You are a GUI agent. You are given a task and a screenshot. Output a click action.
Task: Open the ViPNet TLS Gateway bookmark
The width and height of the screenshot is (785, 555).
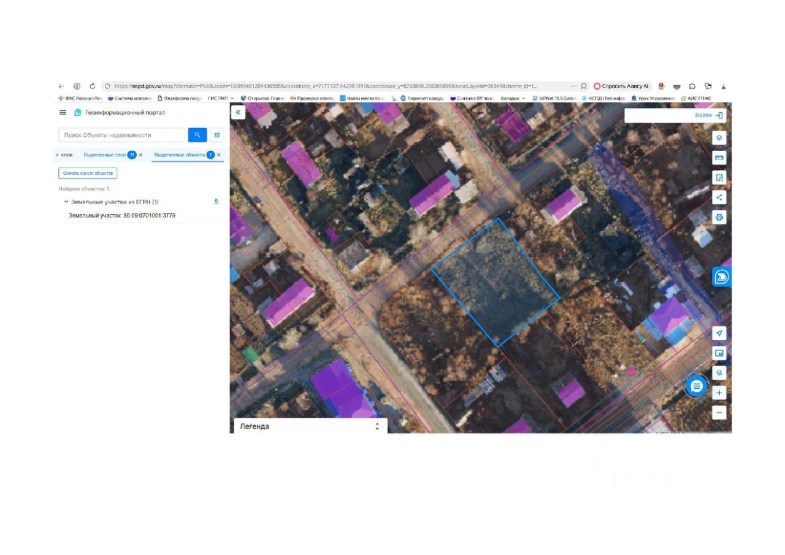[x=554, y=98]
